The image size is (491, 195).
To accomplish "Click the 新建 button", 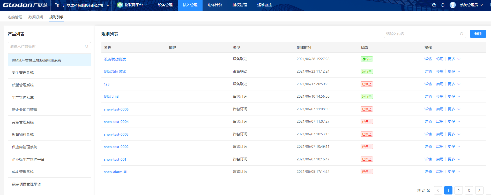I will click(478, 34).
